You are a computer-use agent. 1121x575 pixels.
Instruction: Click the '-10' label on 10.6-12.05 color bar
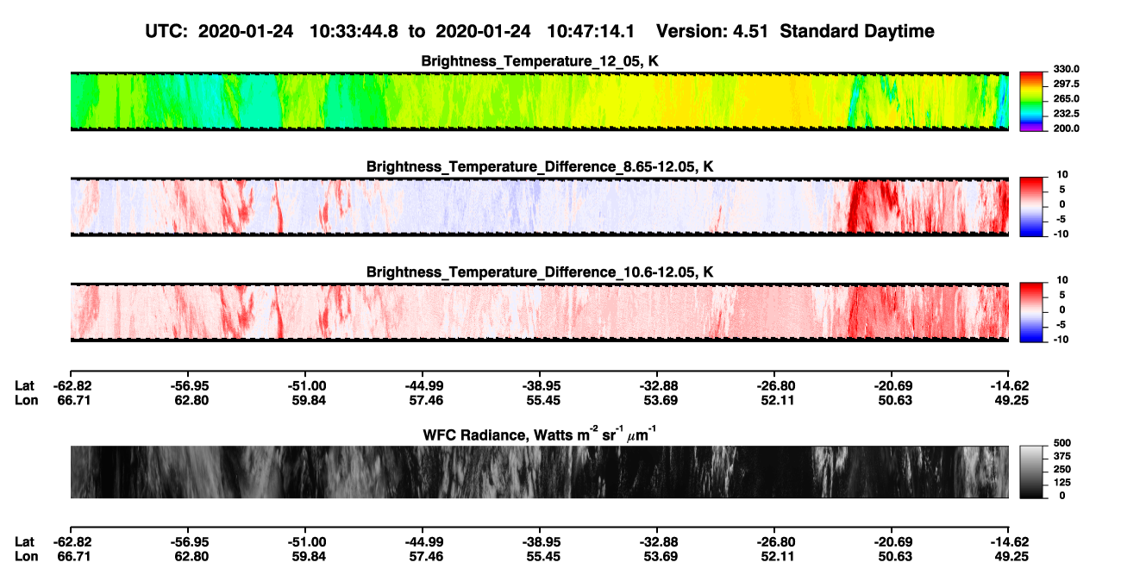pyautogui.click(x=1062, y=339)
